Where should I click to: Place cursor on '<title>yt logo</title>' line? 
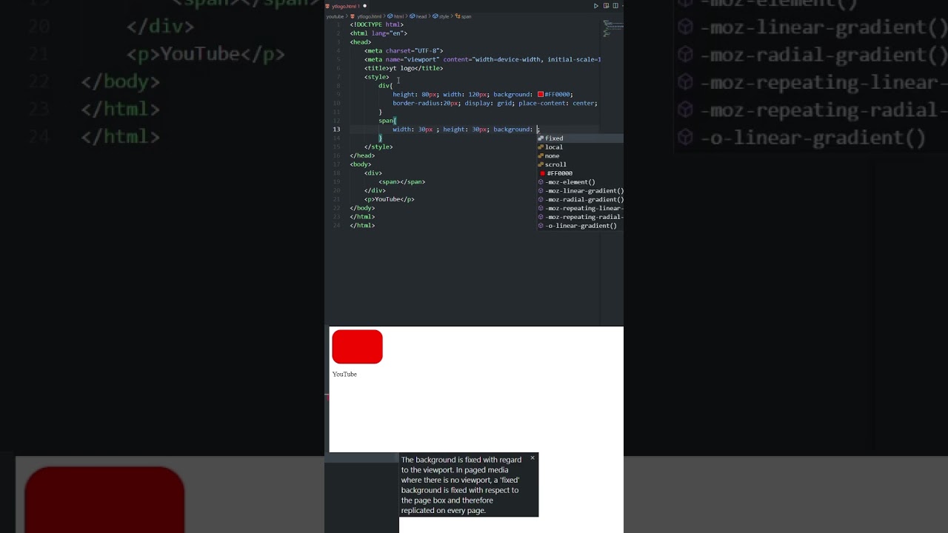404,68
